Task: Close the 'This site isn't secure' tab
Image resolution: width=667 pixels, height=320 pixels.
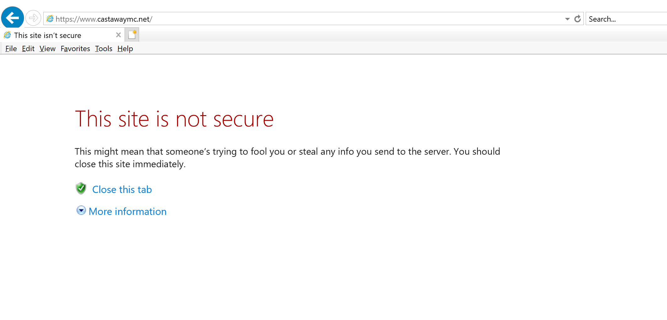Action: click(x=118, y=35)
